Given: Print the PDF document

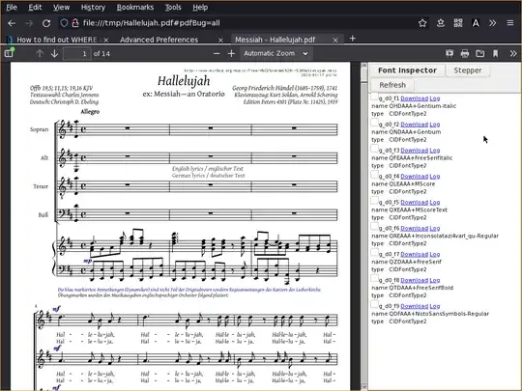Looking at the screenshot, I should click(465, 53).
